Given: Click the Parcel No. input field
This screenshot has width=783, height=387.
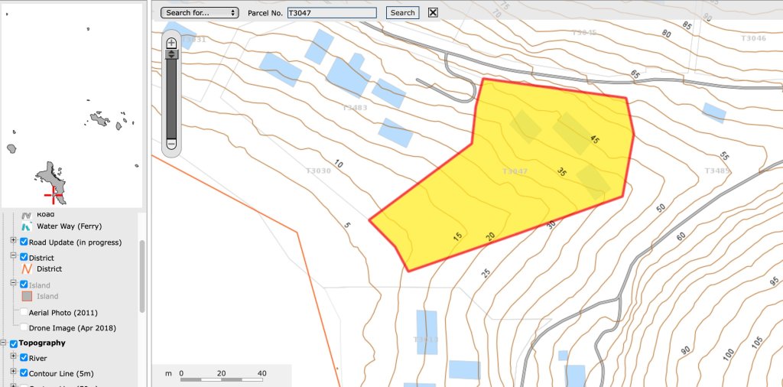Looking at the screenshot, I should tap(331, 13).
